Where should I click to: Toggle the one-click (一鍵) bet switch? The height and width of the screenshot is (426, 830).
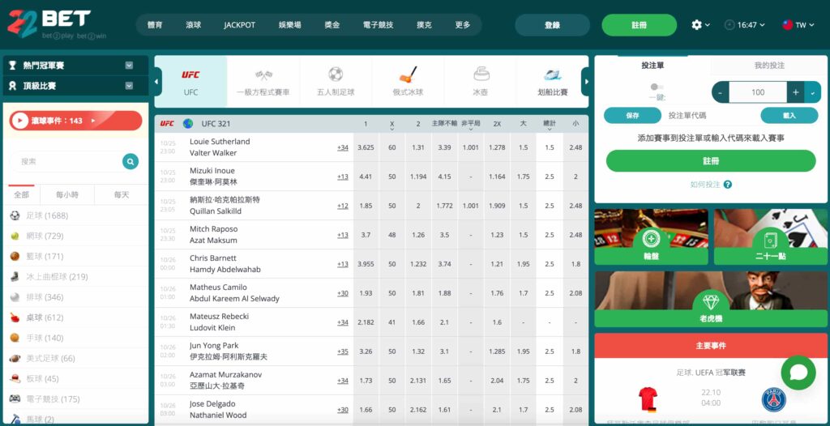pyautogui.click(x=657, y=87)
